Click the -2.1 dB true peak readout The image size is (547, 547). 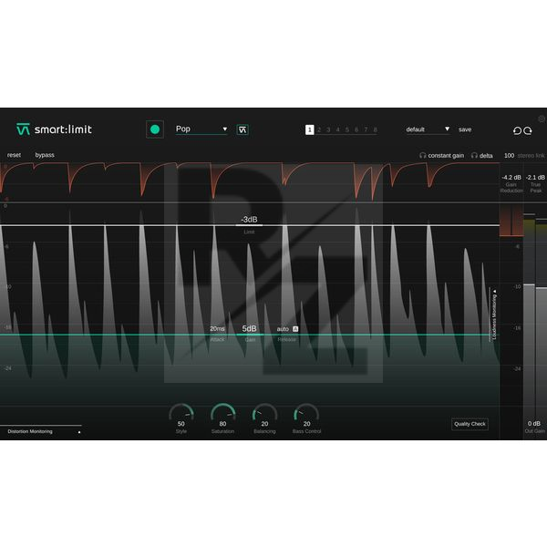535,177
